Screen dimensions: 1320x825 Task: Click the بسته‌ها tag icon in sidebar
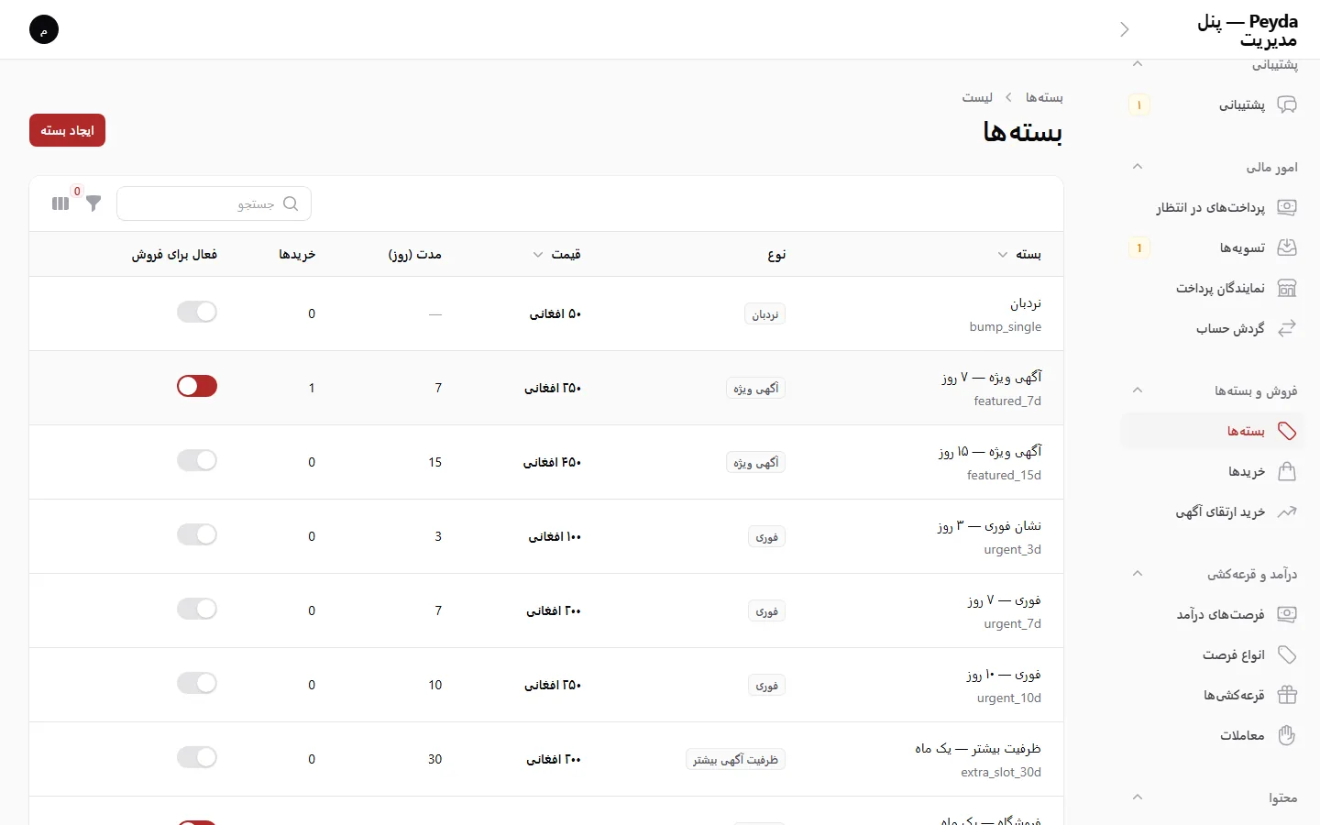[1287, 431]
